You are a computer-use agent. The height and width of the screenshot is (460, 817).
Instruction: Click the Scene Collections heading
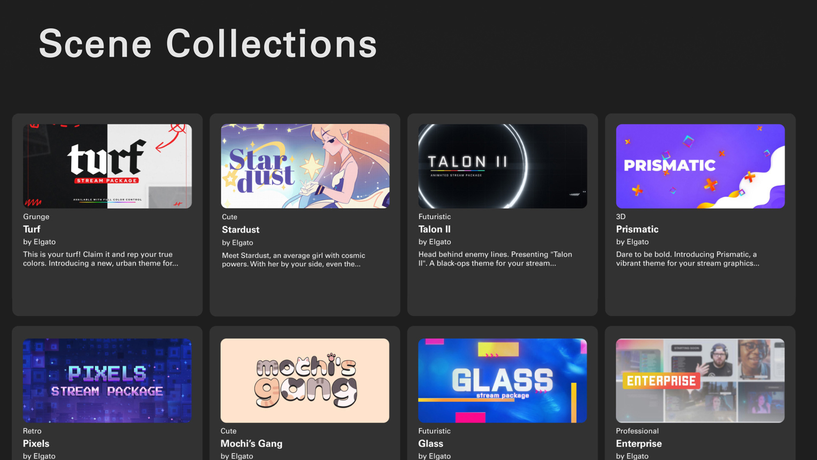[208, 44]
